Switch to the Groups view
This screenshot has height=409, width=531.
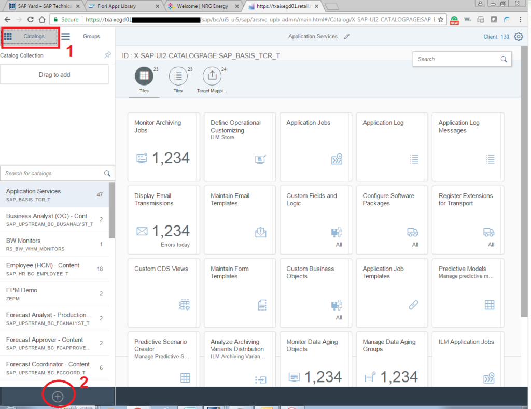(91, 37)
